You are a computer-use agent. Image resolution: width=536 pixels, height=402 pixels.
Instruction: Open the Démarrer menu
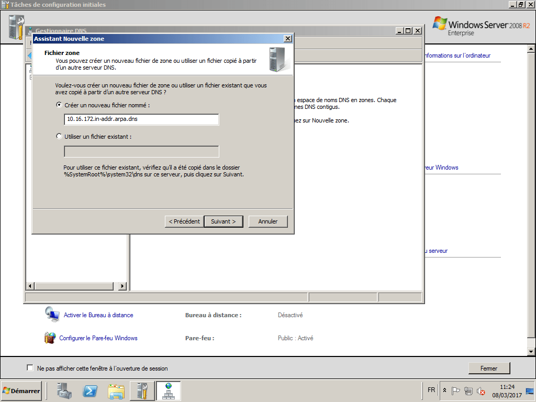(x=21, y=390)
